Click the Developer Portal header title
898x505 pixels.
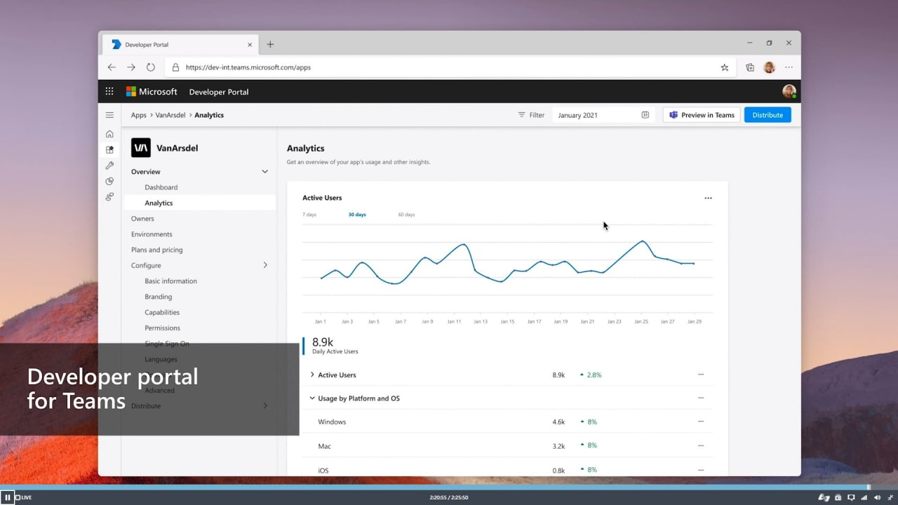(x=219, y=92)
